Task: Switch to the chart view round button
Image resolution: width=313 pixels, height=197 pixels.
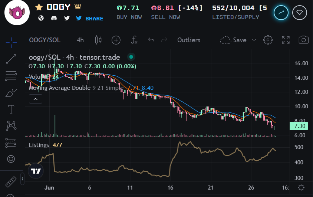Action: [x=281, y=13]
